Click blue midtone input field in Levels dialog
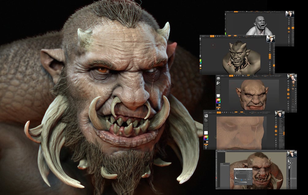The width and height of the screenshot is (308, 195). 241,180
